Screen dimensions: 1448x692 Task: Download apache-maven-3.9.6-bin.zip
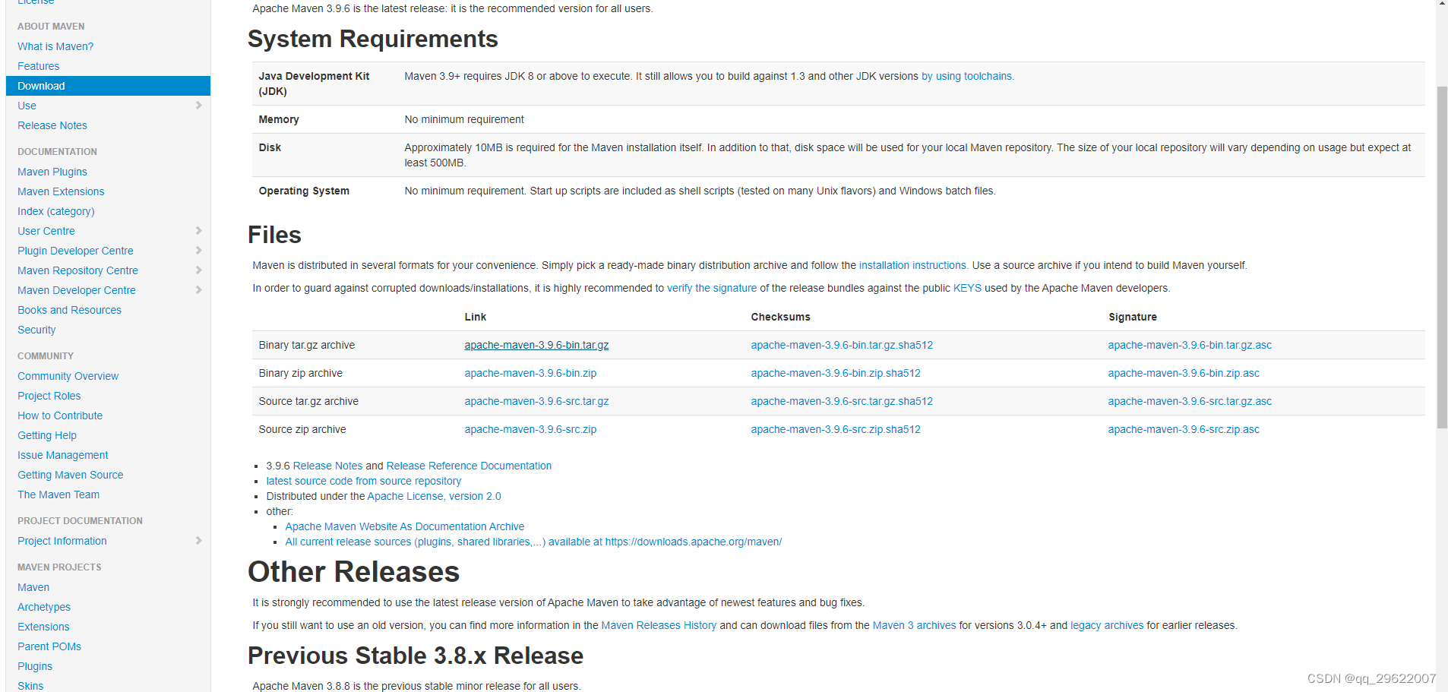point(530,373)
